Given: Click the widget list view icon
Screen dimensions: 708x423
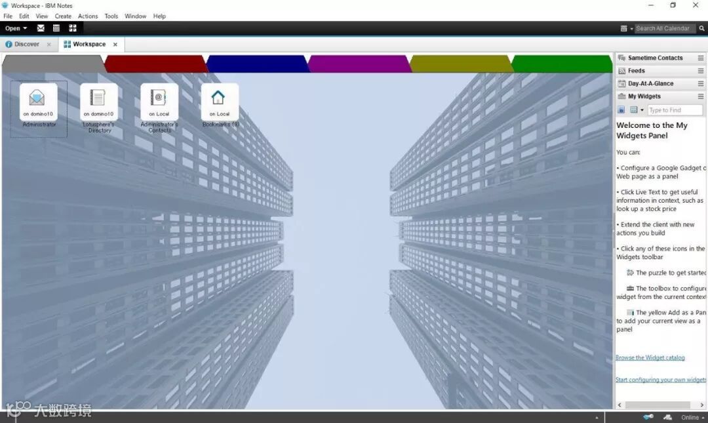Looking at the screenshot, I should point(633,110).
